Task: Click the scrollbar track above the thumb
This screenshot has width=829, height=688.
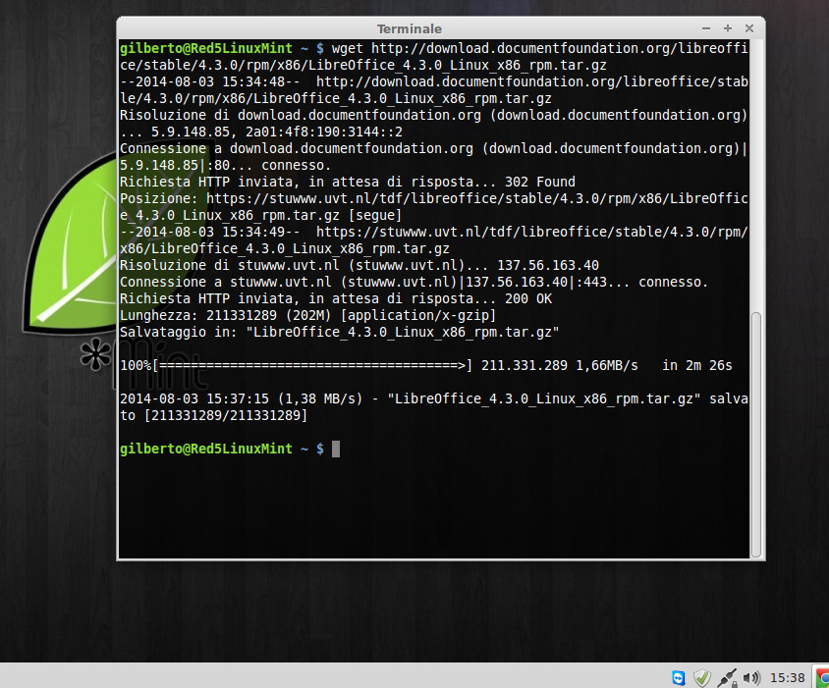Action: click(x=756, y=176)
